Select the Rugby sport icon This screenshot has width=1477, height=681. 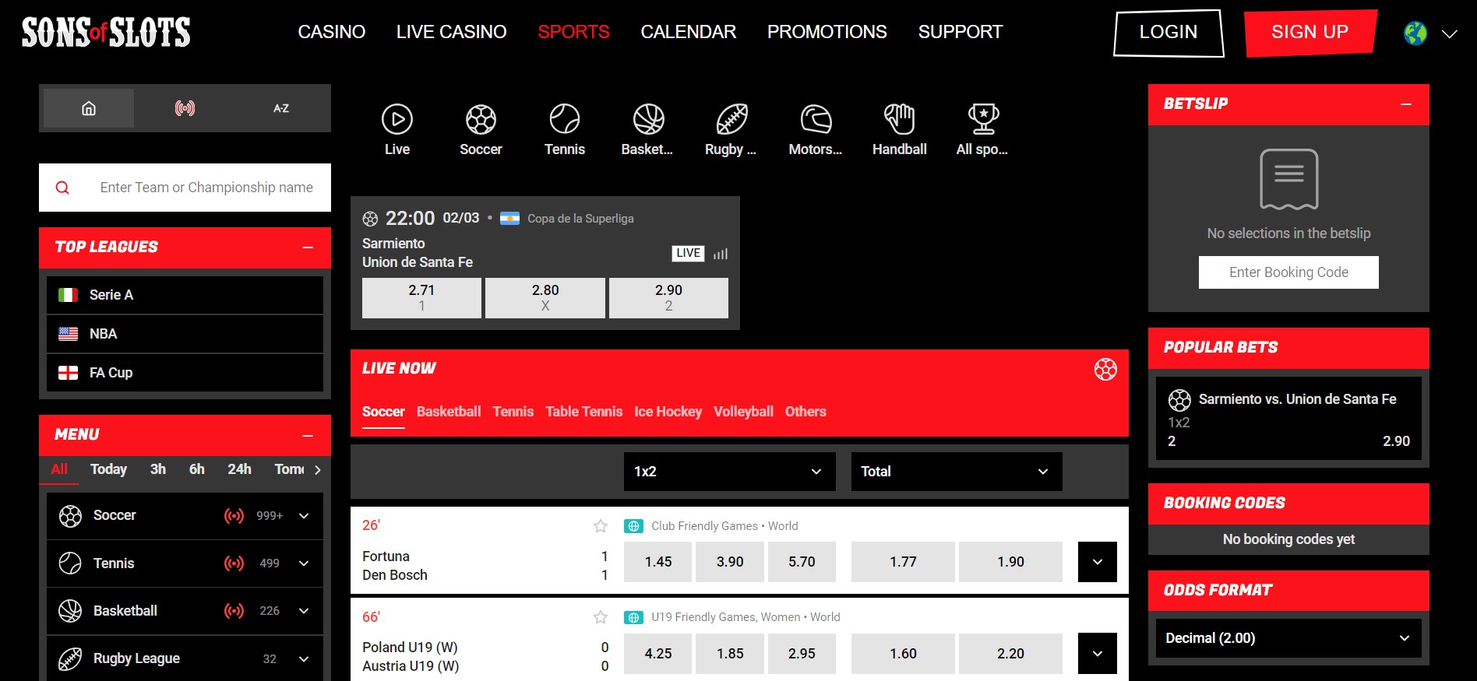click(731, 120)
